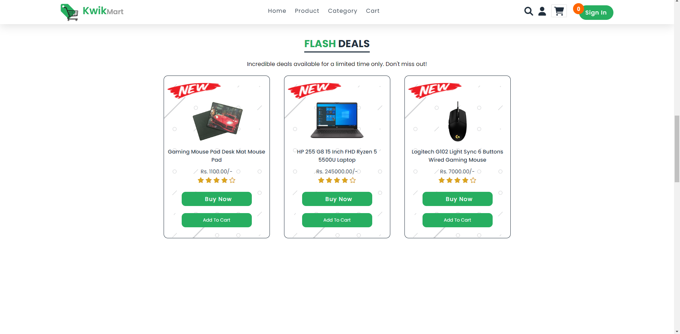The width and height of the screenshot is (680, 334).
Task: Click the KwikMart logo
Action: (92, 12)
